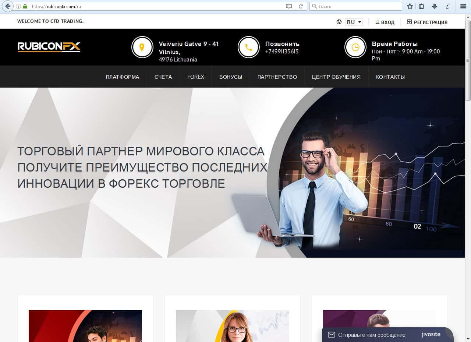This screenshot has height=342, width=471.
Task: Open the downloads arrow in the toolbar
Action: (x=435, y=6)
